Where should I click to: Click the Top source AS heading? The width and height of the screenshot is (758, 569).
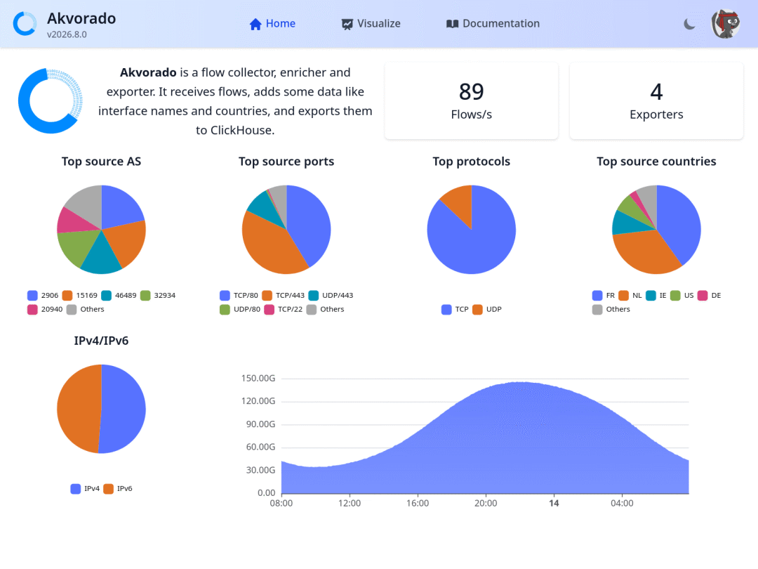(102, 162)
